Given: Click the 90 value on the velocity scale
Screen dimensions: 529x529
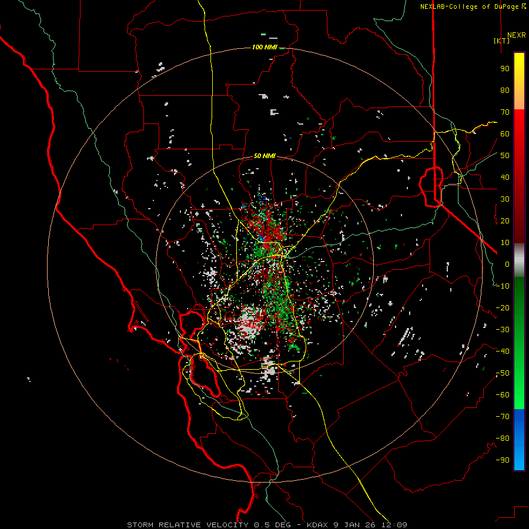Looking at the screenshot, I should [505, 69].
